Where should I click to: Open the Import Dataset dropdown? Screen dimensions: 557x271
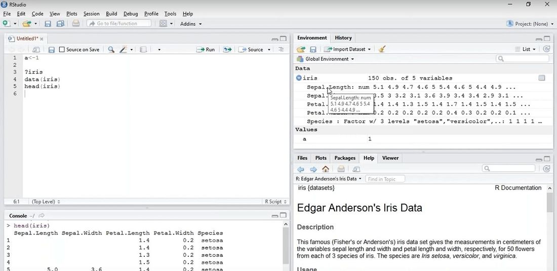[x=347, y=49]
